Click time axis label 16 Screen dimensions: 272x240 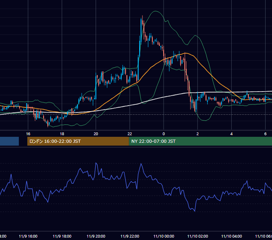[x=28, y=134]
